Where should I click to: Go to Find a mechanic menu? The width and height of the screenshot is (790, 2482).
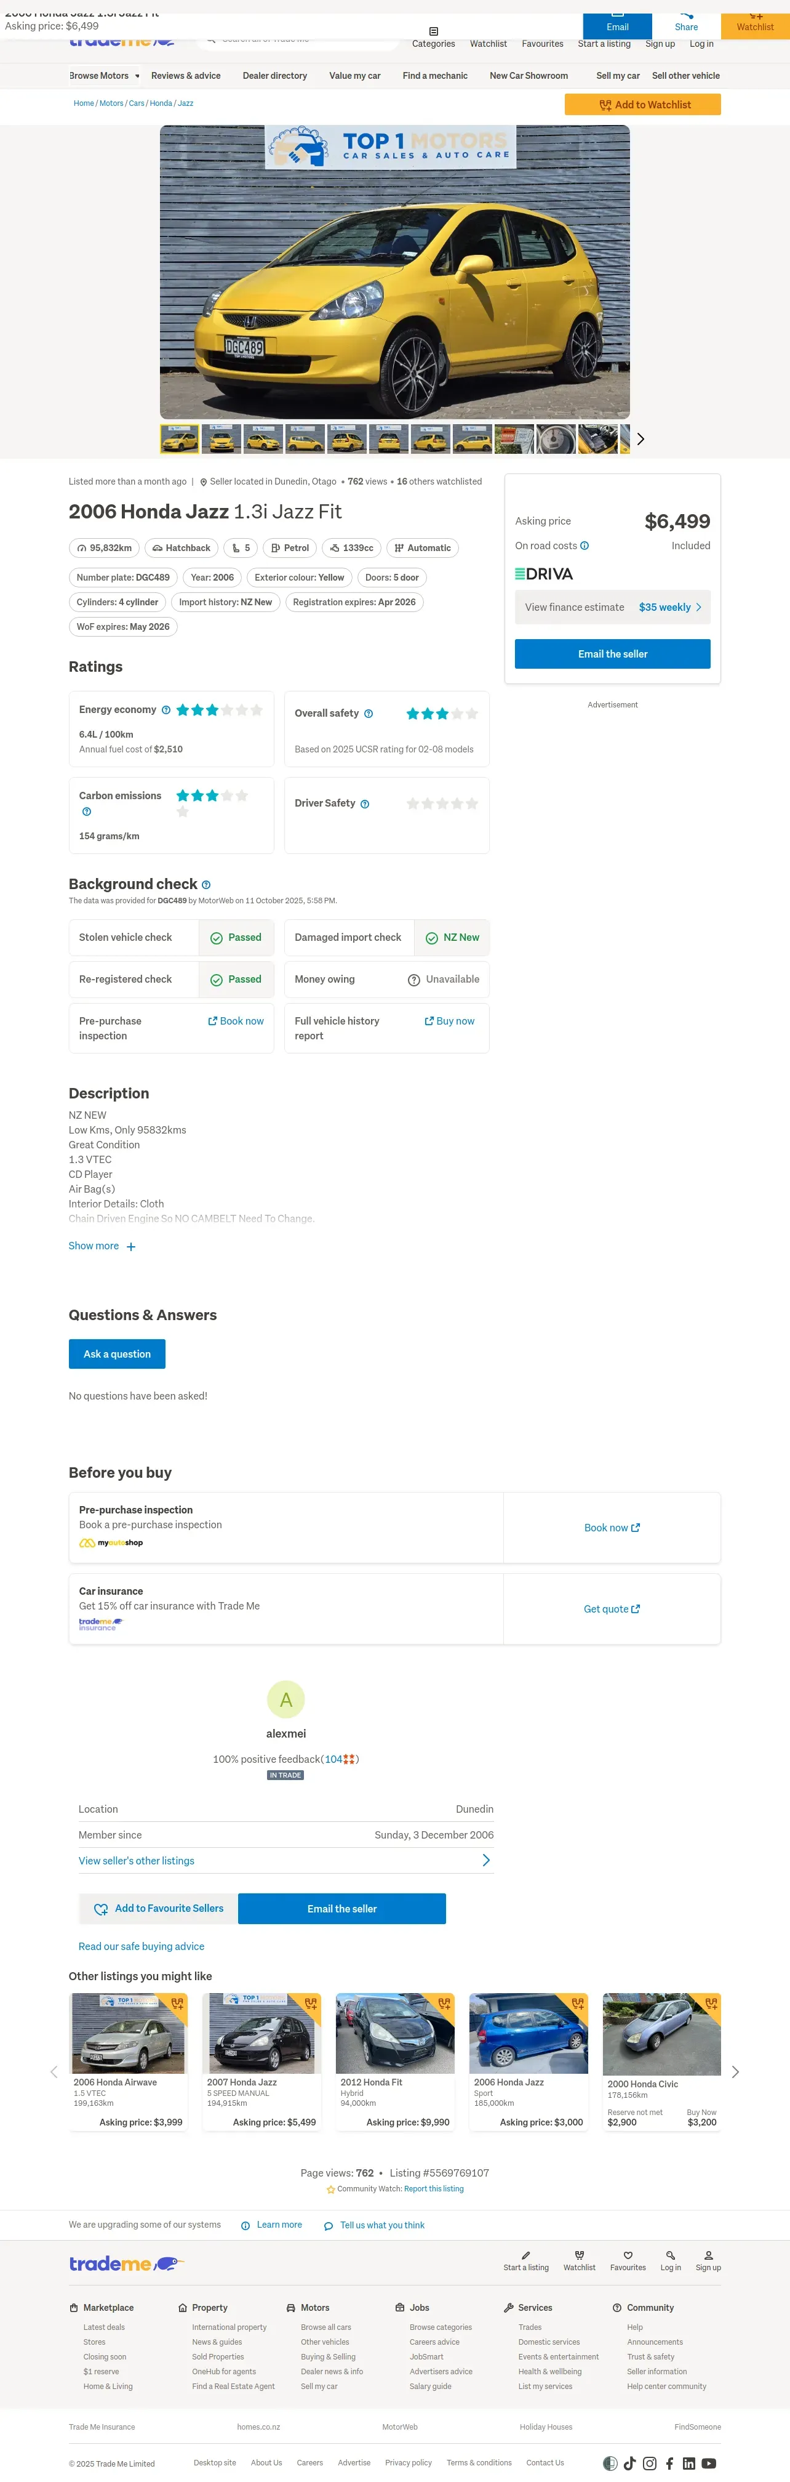(435, 75)
